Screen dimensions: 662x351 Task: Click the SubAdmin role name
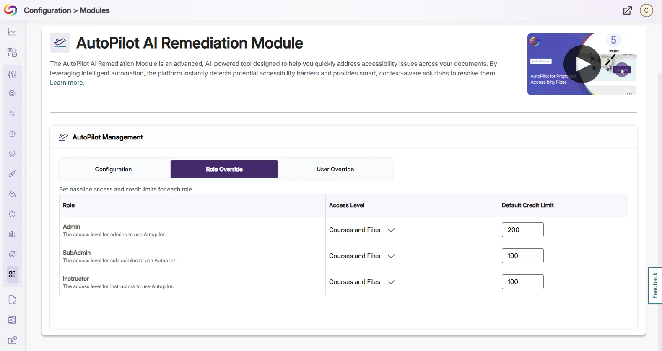tap(77, 253)
